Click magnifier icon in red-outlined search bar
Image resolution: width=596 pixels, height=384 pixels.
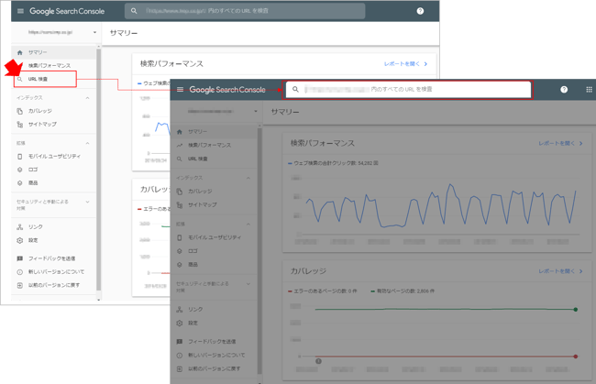[x=296, y=90]
